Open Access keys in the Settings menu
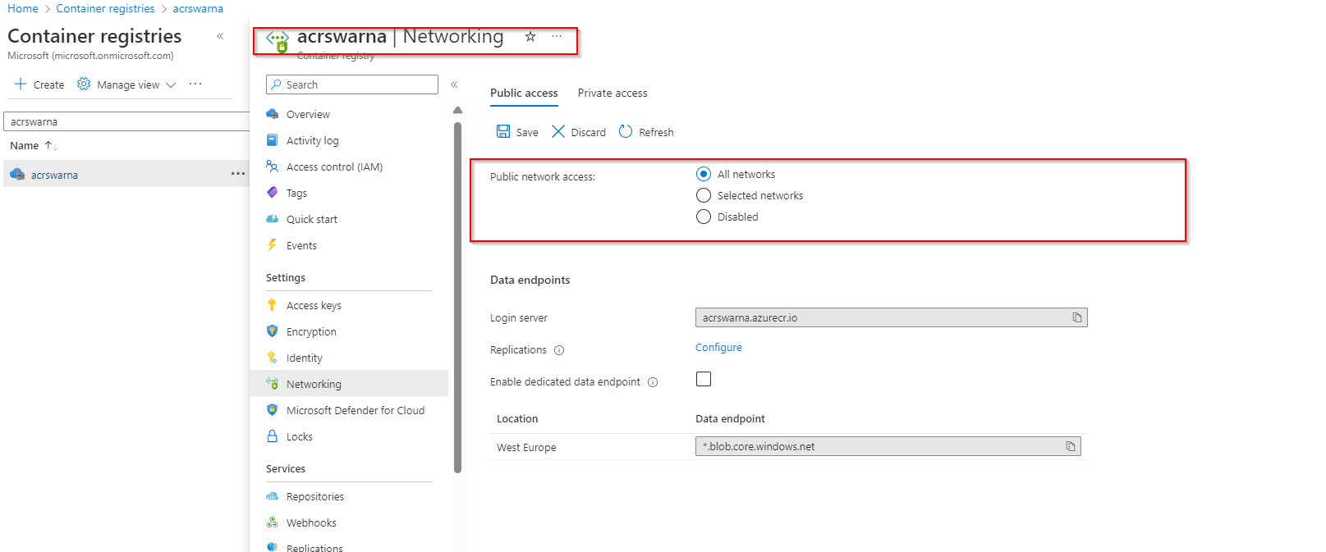Viewport: 1326px width, 552px height. click(x=314, y=306)
